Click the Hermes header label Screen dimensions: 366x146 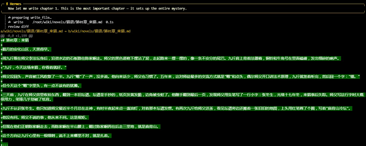tap(16, 4)
